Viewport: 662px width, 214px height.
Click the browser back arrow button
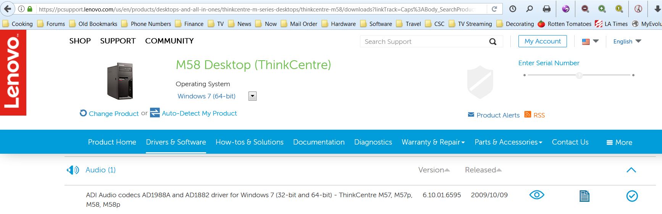[8, 9]
